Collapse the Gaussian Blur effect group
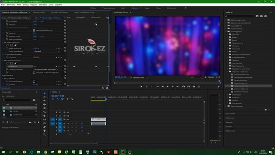This screenshot has width=275, height=155. click(3, 60)
